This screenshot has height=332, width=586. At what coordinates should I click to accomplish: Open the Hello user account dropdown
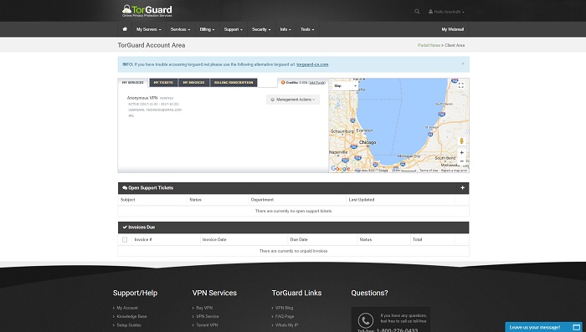tap(446, 12)
